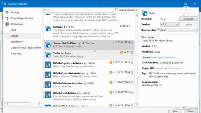Click the Project Dependencies tree icon
Screen dimensions: 201x113
click(7, 18)
